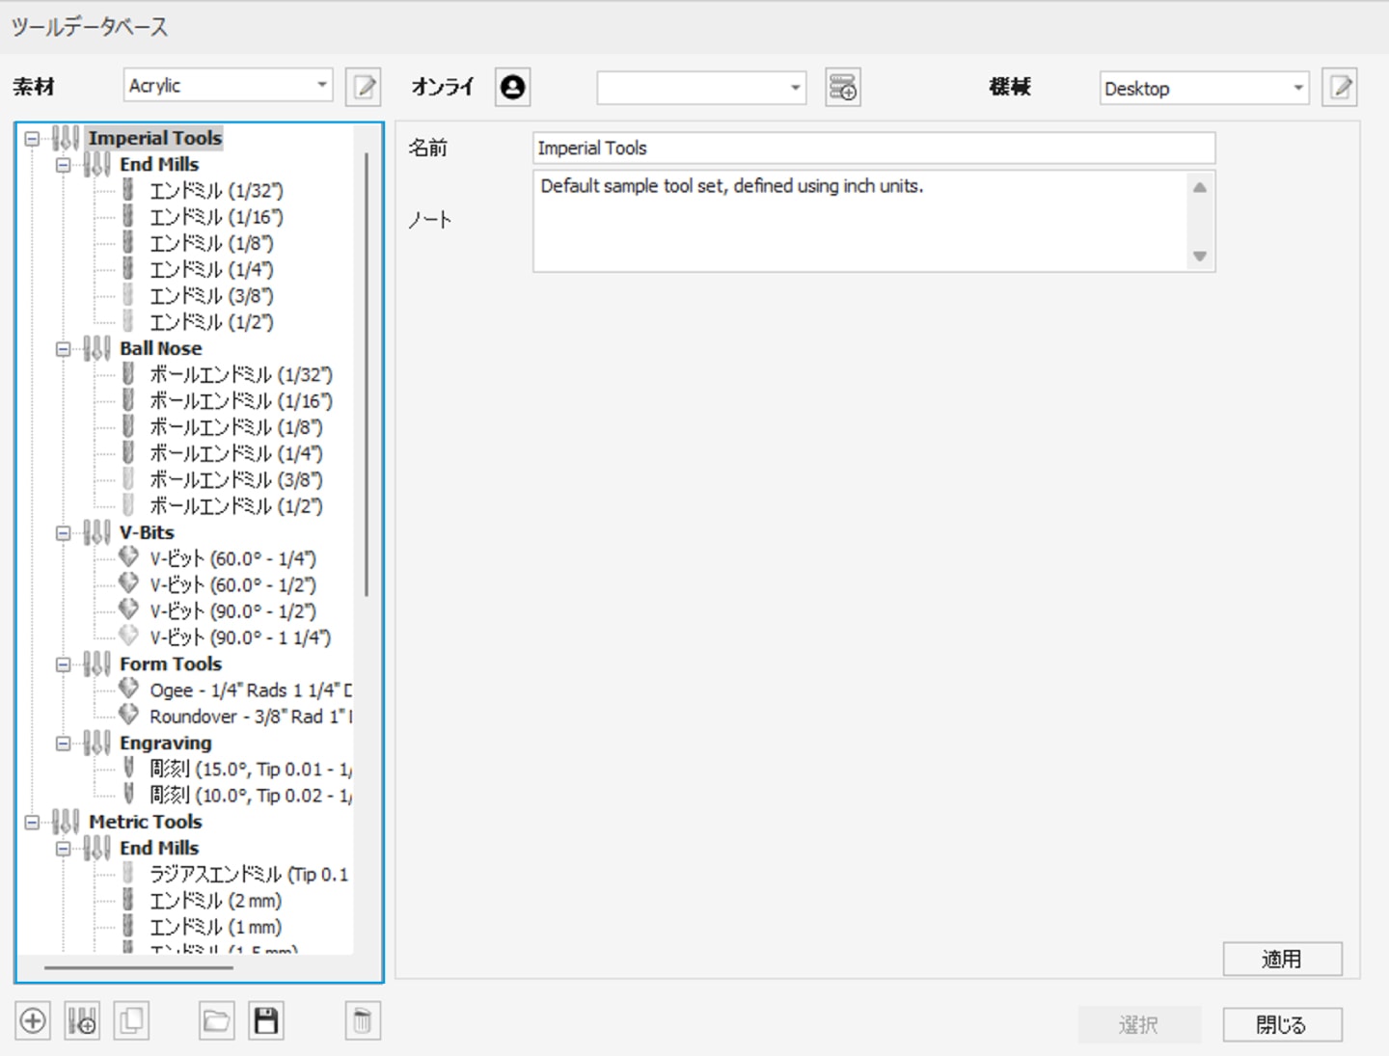Select エンドミル (1/4") in the tree
1389x1056 pixels.
pyautogui.click(x=211, y=270)
